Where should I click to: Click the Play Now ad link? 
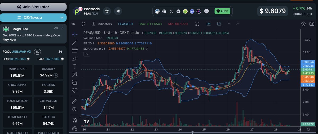tap(9, 40)
